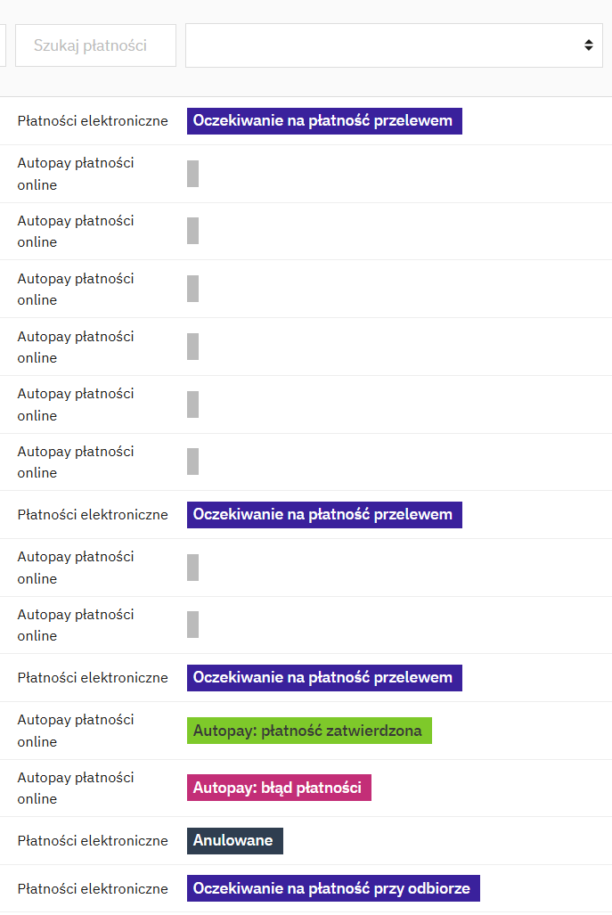Open the empty status filter dropdown
The height and width of the screenshot is (915, 612).
394,45
